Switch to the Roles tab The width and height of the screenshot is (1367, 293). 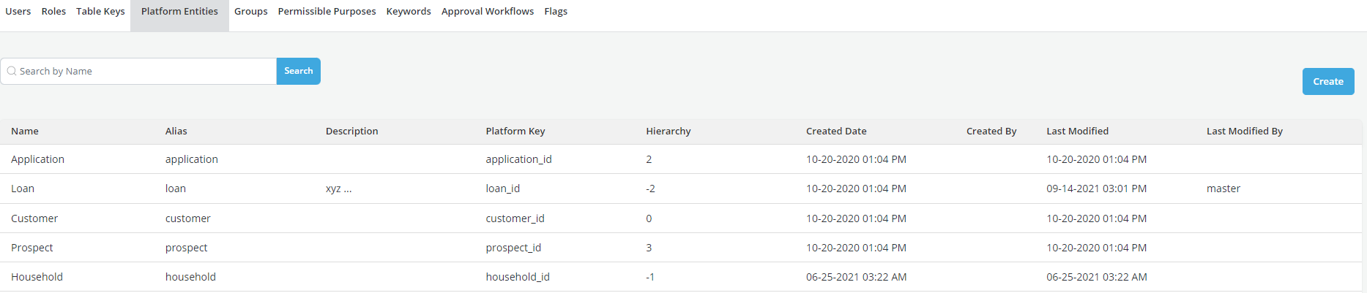tap(53, 12)
